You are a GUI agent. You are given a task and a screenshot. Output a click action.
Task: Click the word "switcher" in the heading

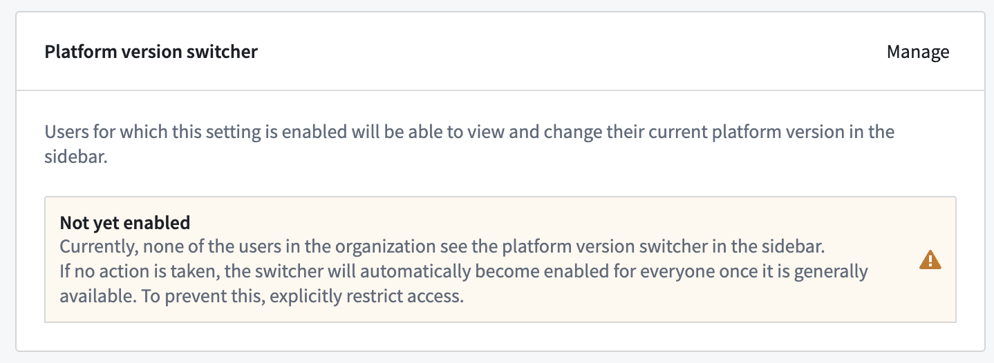click(224, 52)
